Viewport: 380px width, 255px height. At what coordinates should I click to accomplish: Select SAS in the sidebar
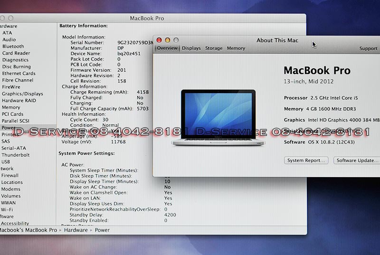coord(6,141)
